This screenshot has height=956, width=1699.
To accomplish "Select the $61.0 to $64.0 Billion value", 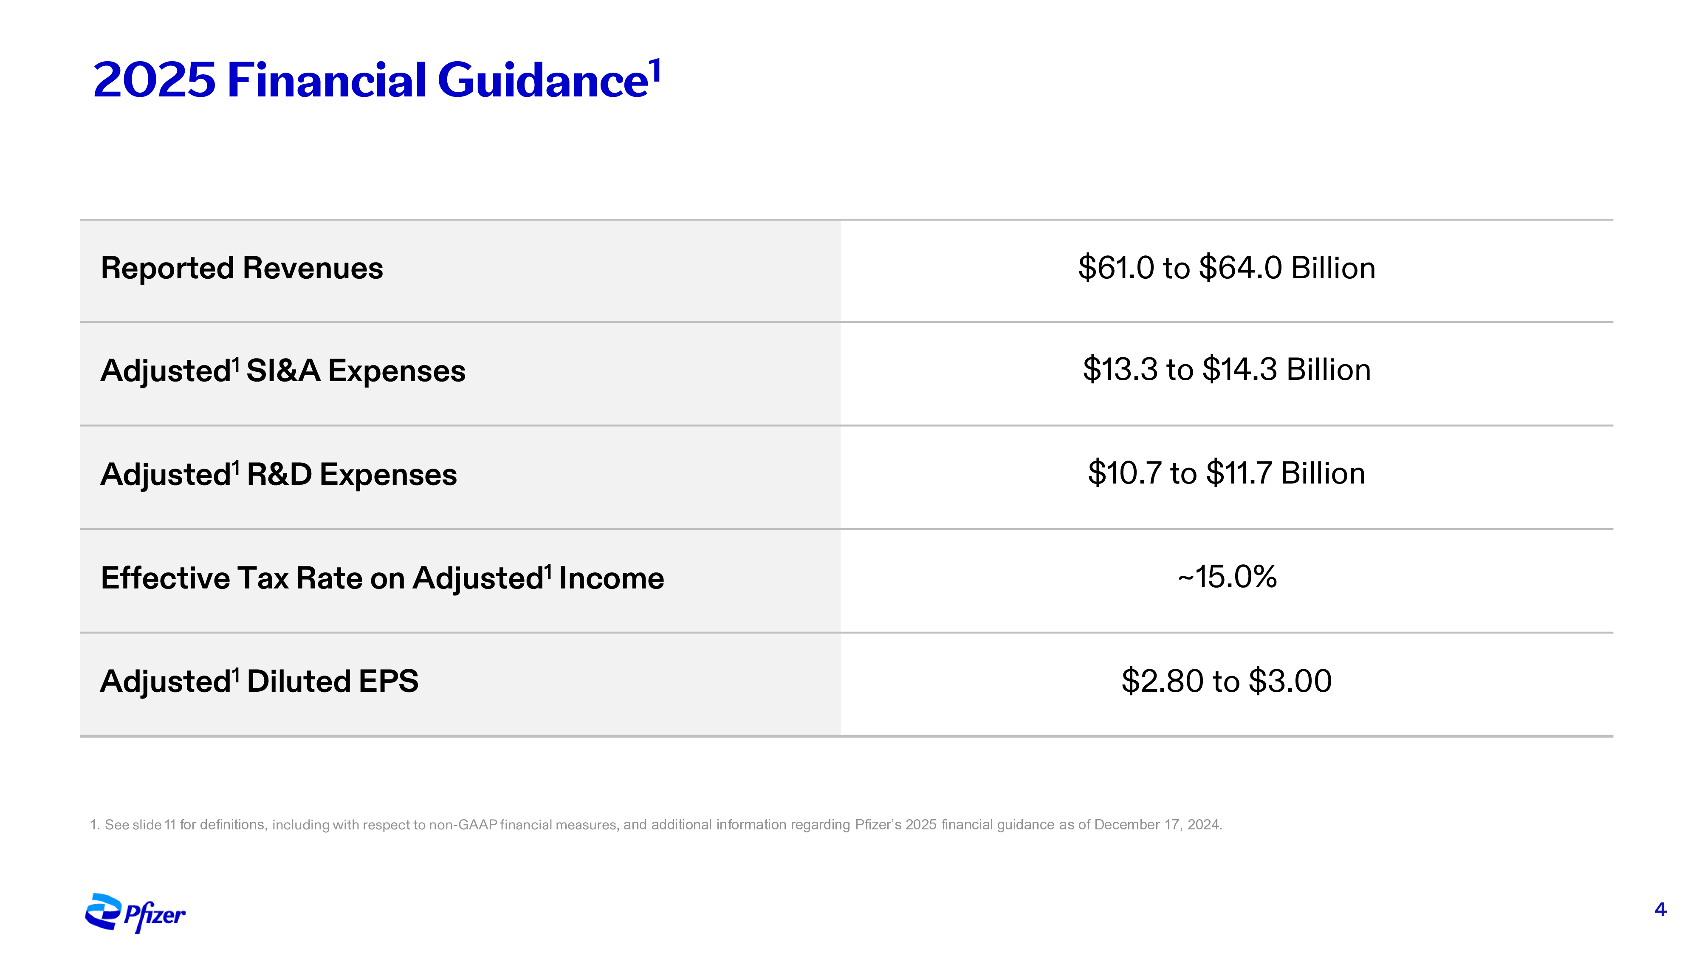I will tap(1227, 268).
